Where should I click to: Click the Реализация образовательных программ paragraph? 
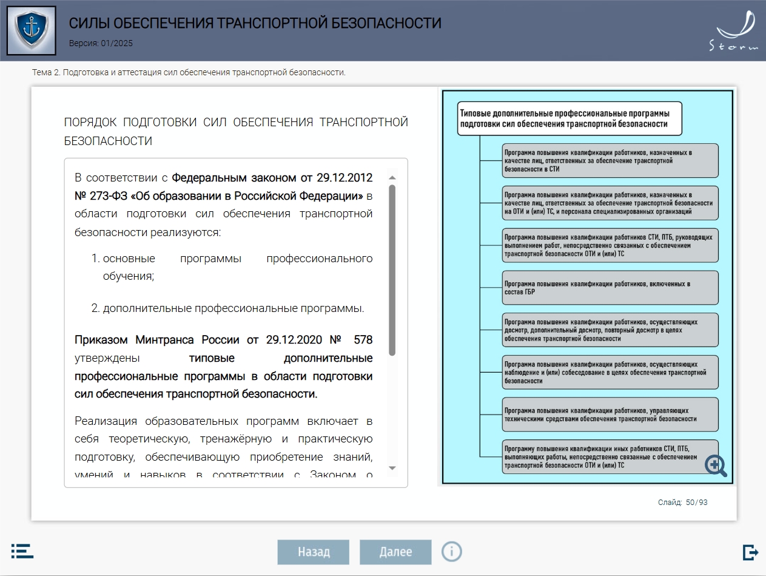pyautogui.click(x=224, y=448)
